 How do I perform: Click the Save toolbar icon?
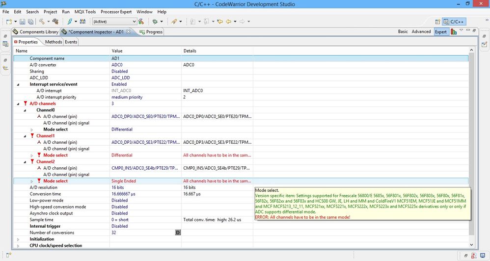(x=22, y=22)
